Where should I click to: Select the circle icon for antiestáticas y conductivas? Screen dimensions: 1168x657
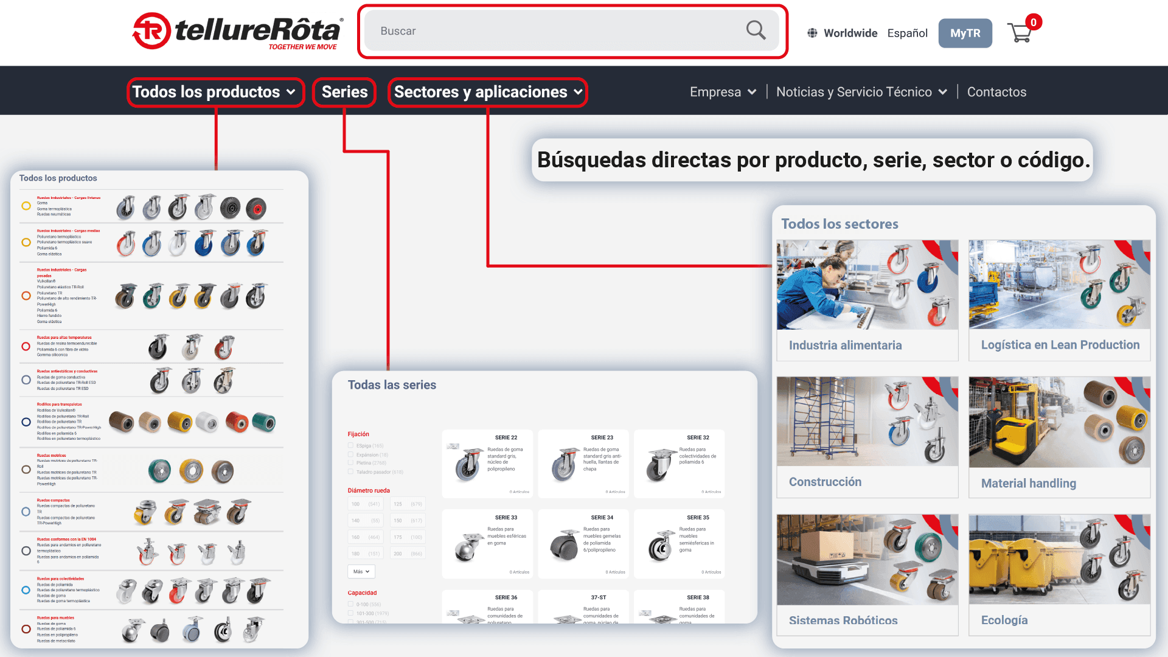(26, 380)
